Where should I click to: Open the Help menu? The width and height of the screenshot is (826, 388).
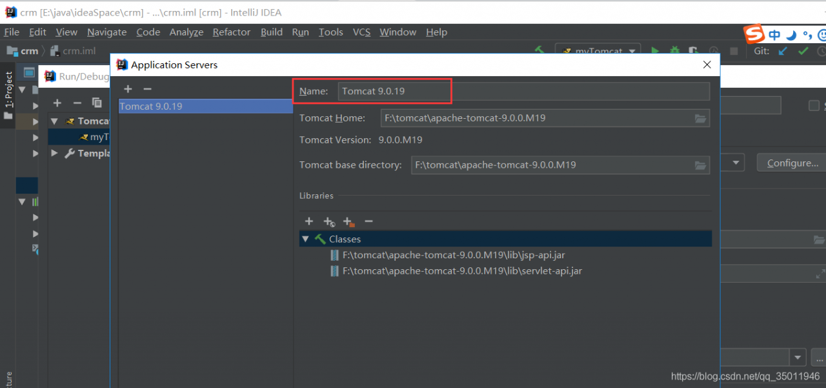point(437,32)
